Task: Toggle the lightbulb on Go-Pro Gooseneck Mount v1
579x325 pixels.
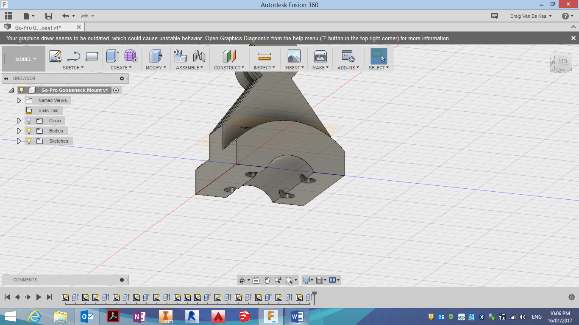Action: (21, 90)
